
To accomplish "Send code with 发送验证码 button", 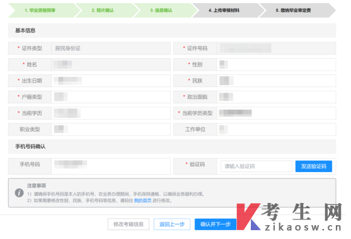I will point(314,166).
